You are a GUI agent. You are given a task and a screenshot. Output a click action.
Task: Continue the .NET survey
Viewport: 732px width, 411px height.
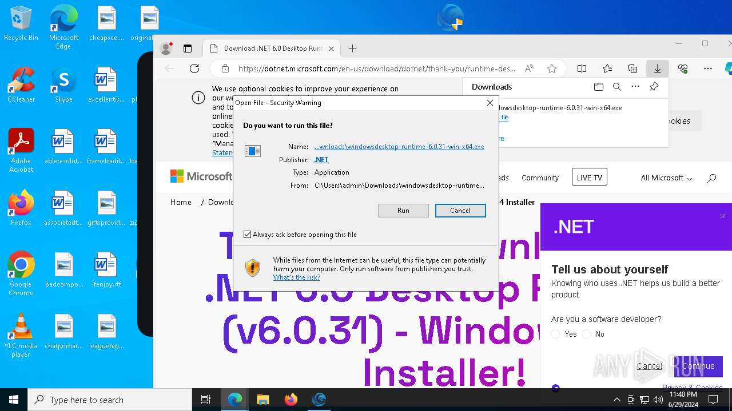coord(698,366)
